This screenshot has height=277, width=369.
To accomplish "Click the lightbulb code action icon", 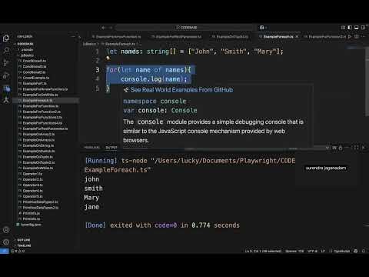I will 108,58.
